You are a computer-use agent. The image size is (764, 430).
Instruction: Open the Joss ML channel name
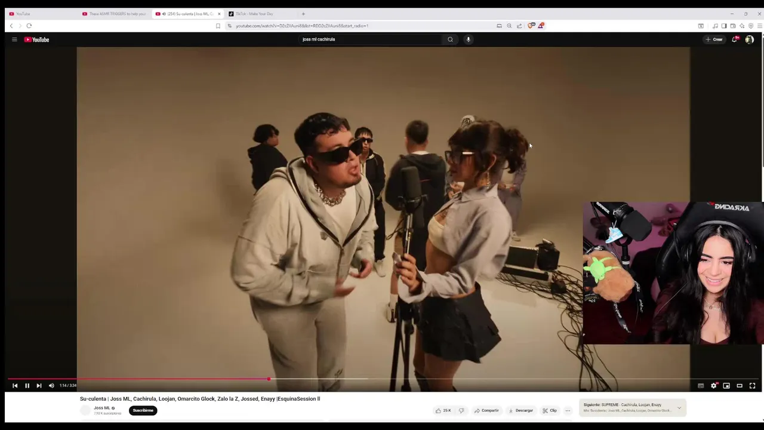point(102,408)
